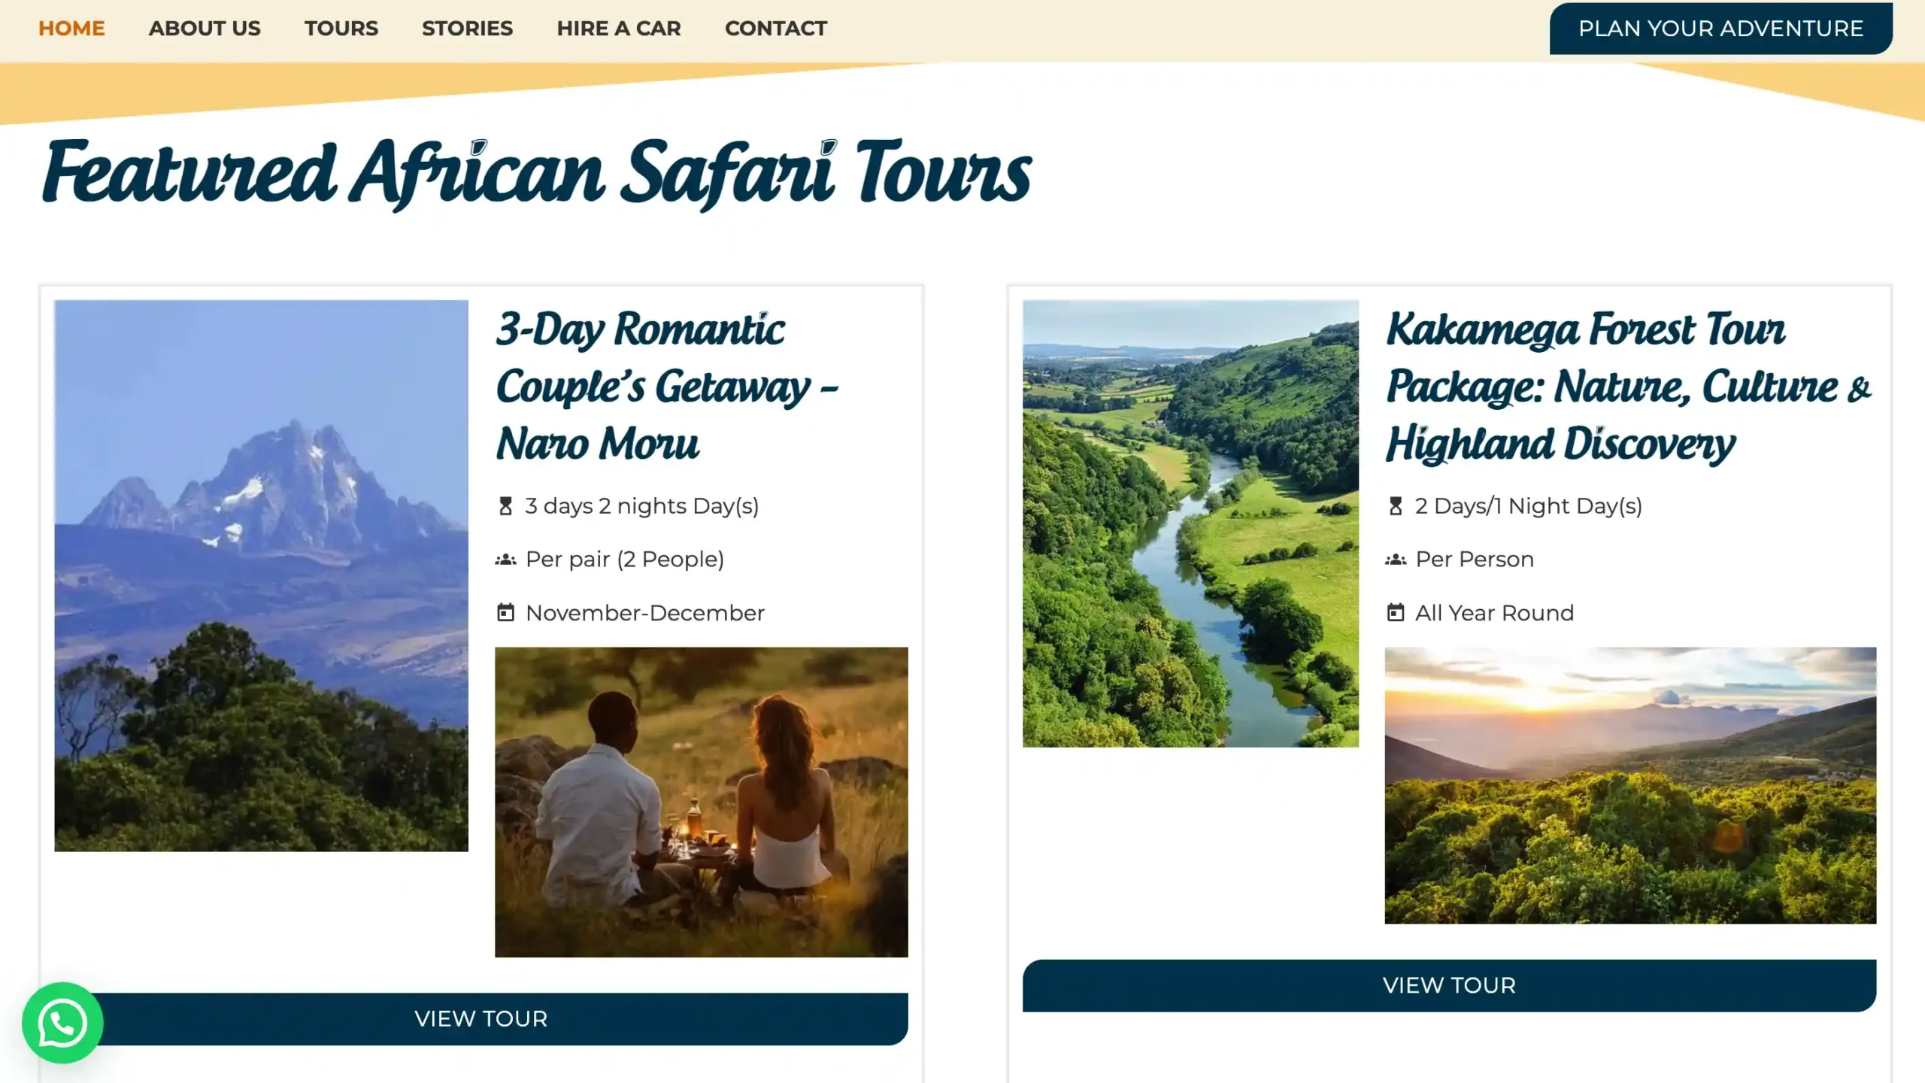
Task: Open the Contact page
Action: 775,29
